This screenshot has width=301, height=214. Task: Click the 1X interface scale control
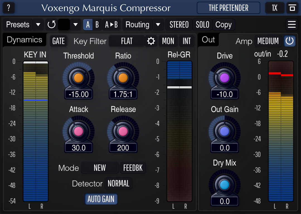pos(275,8)
